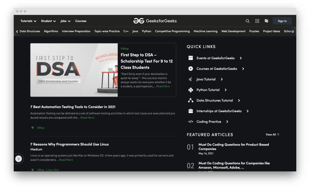Click the Linux-Unix tag link
The image size is (310, 191).
pyautogui.click(x=52, y=170)
